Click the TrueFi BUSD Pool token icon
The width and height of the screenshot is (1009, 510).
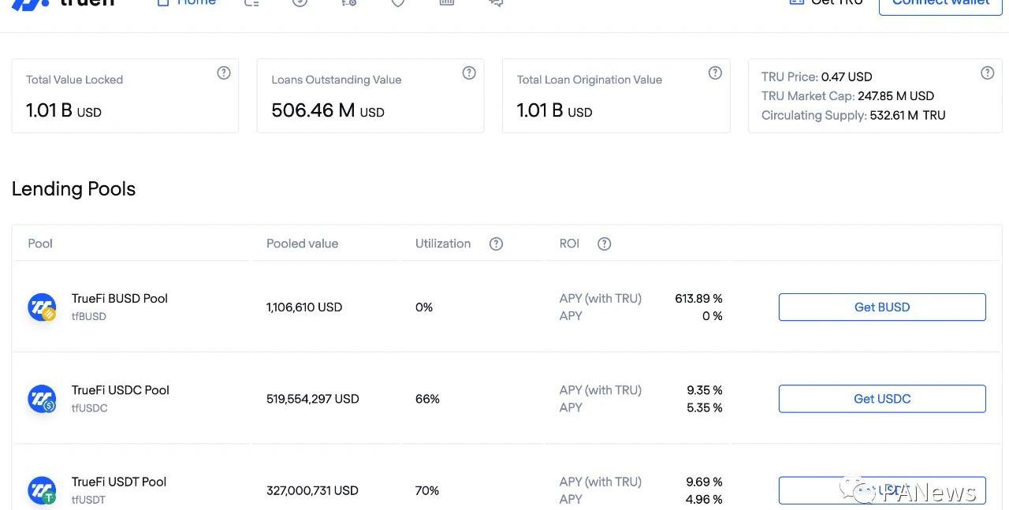(x=42, y=307)
